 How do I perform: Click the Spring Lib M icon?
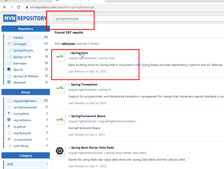tap(9, 57)
